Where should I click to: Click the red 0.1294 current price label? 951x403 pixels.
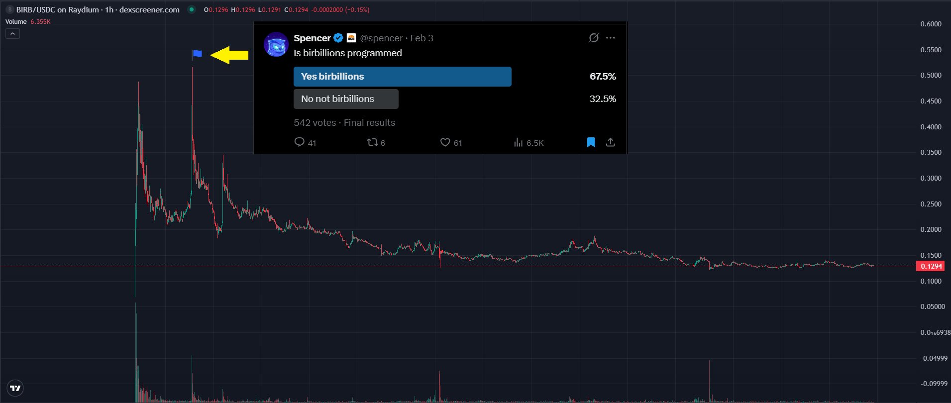pyautogui.click(x=930, y=266)
